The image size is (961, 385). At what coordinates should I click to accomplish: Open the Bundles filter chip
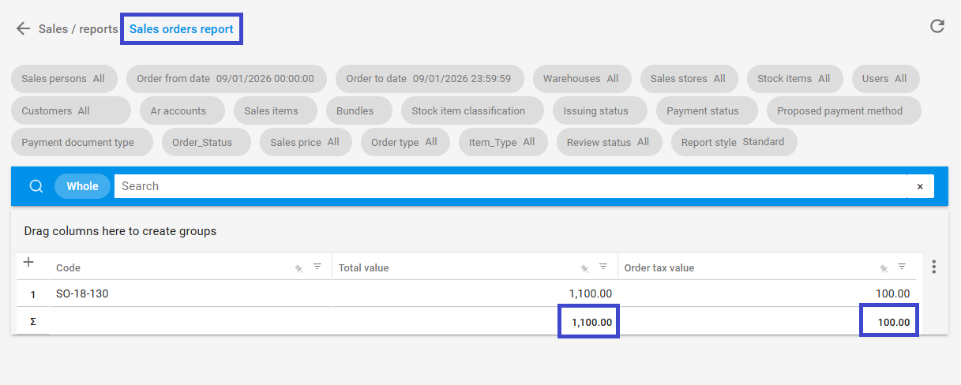358,110
